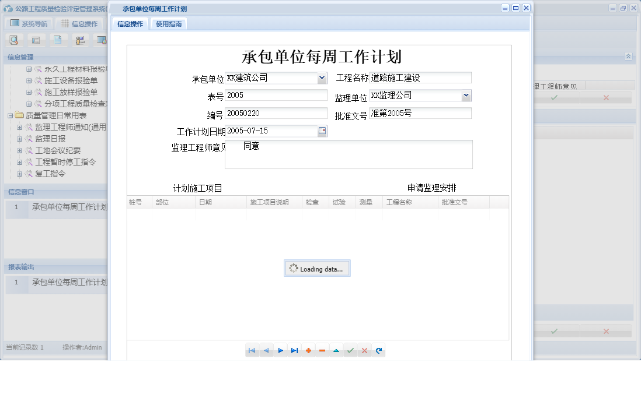
Task: Refresh the grid with the reload icon
Action: (x=378, y=350)
